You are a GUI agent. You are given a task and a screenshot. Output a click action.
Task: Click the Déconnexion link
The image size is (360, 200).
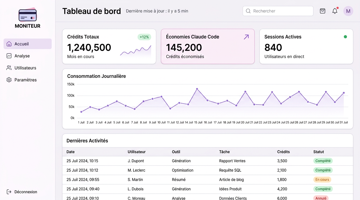pos(26,192)
